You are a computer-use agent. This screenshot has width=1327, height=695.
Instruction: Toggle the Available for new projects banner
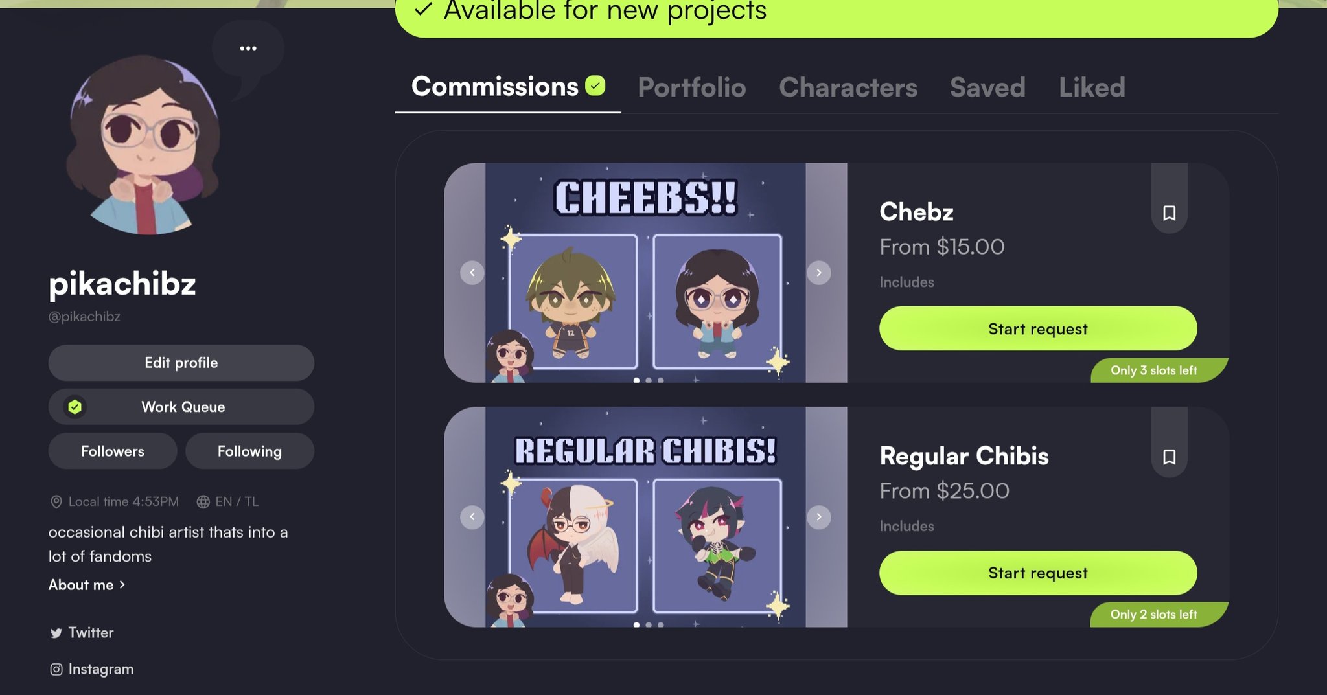(x=837, y=13)
